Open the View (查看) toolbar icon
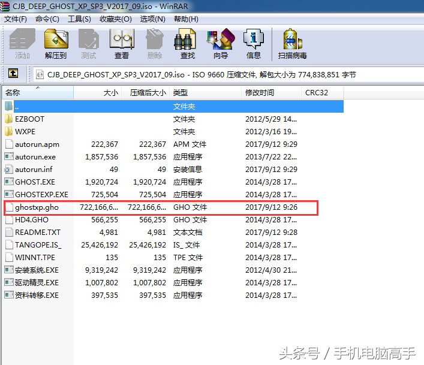 [122, 44]
